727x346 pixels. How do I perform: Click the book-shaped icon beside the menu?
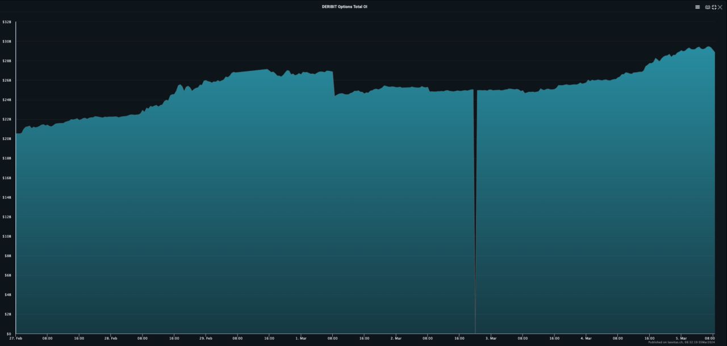[x=708, y=7]
